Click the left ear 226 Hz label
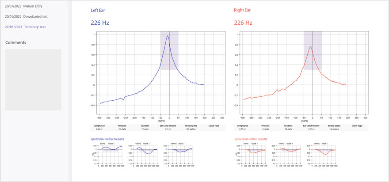This screenshot has width=389, height=182. tap(100, 23)
